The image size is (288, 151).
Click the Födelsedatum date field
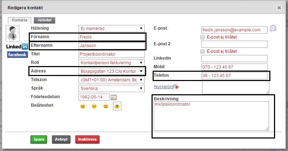tap(94, 97)
